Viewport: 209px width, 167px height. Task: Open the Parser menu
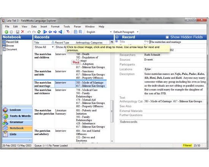click(77, 27)
